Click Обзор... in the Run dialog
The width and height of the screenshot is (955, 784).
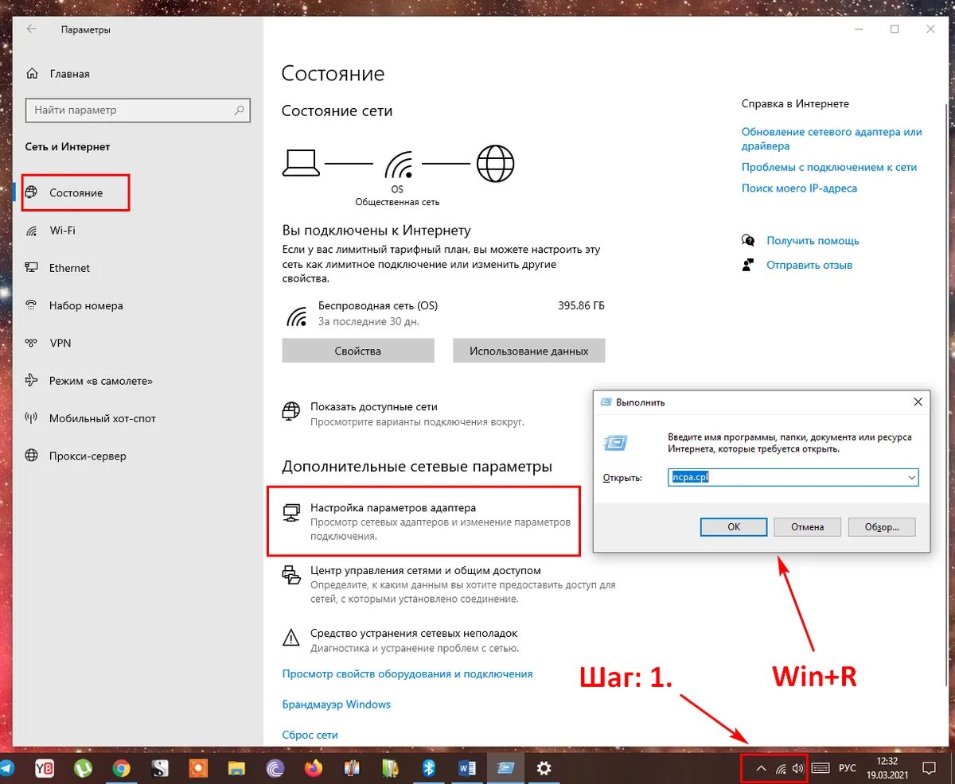pos(882,526)
